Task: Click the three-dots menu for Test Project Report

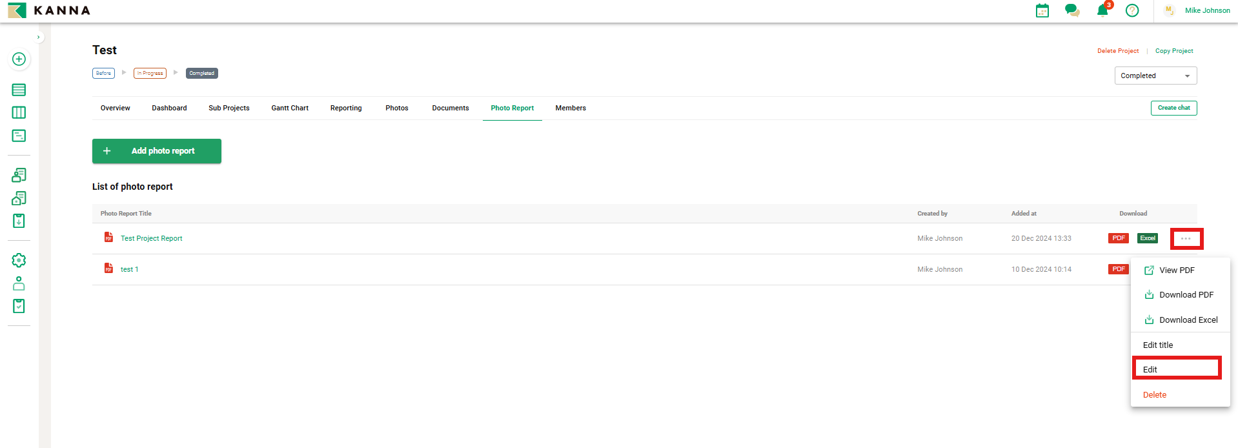Action: 1186,239
